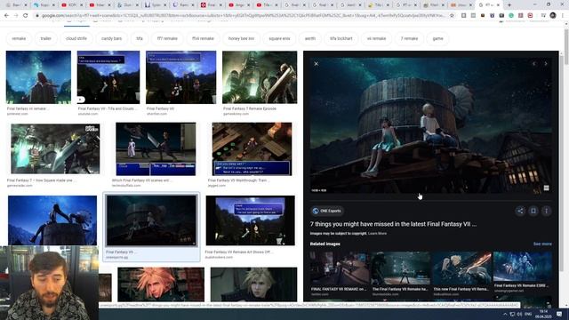Open related image 'This new Final Fantasy VII Rema'

[x=461, y=268]
